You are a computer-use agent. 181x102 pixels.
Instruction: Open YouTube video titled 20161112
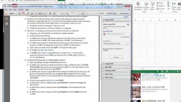tap(153, 75)
